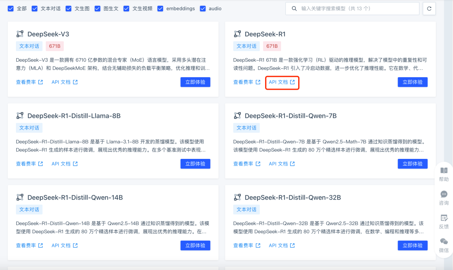Open the 反馈 feedback sidebar icon

[x=444, y=222]
